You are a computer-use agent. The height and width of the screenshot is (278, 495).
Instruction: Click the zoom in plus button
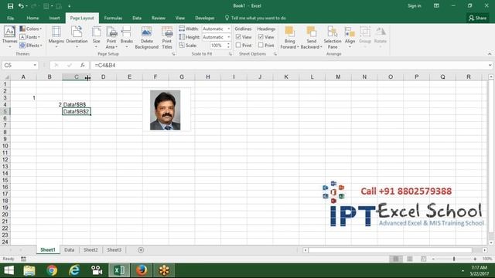point(475,259)
